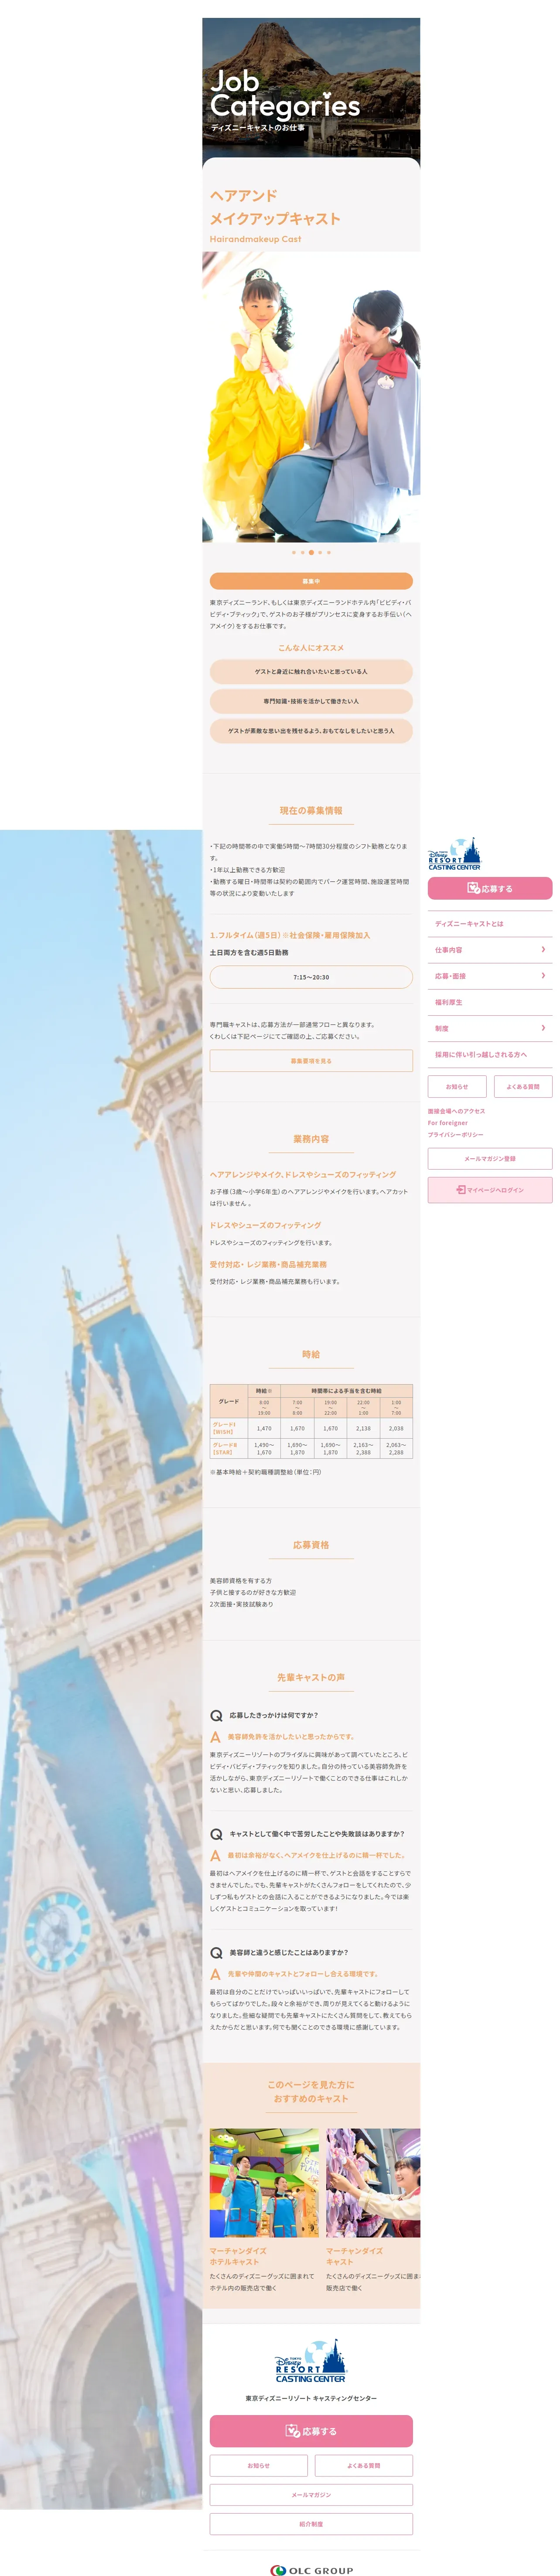Open the 福利厚生 menu item
Screen dimensions: 560x2576
pos(490,1002)
